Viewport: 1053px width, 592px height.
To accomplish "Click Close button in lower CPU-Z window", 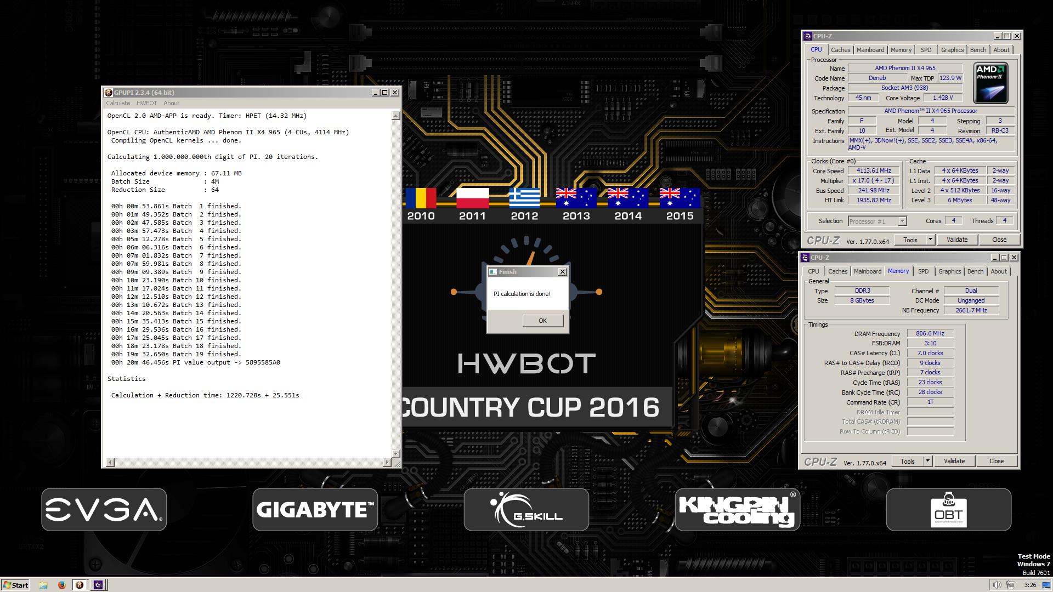I will coord(997,461).
